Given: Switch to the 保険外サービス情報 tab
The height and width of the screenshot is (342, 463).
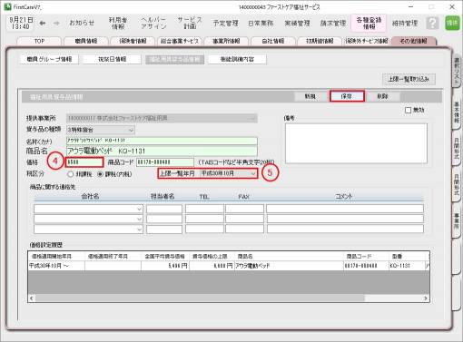Looking at the screenshot, I should pos(367,41).
